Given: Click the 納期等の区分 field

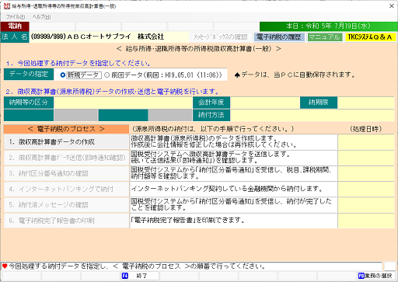Looking at the screenshot, I should click(123, 103).
